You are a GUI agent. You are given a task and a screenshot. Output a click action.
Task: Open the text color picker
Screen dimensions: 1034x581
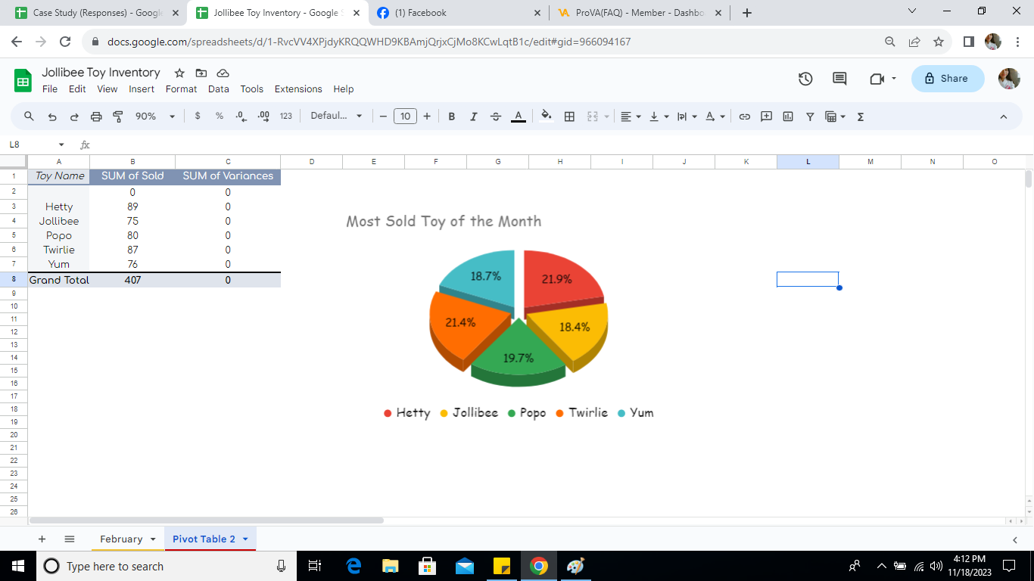519,117
